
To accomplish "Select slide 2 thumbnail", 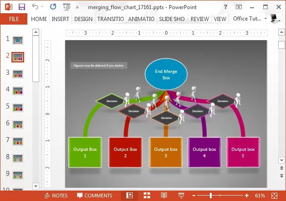I will 18,57.
